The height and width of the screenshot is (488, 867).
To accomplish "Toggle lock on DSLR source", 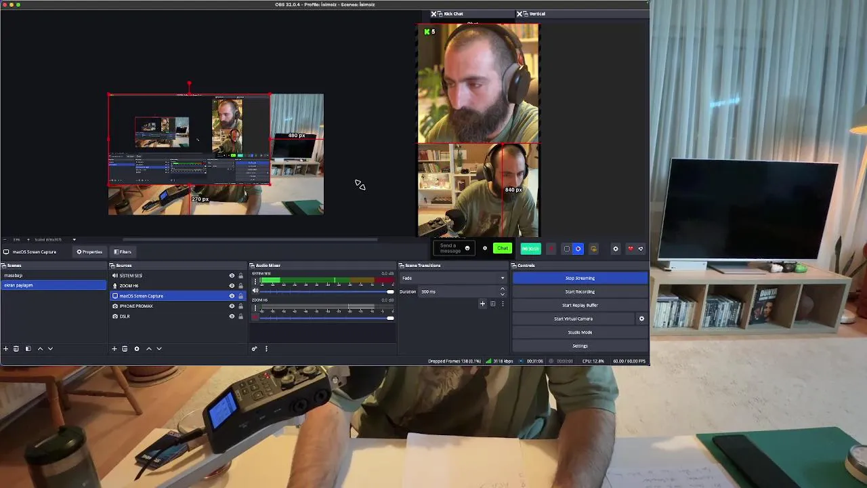I will [240, 317].
